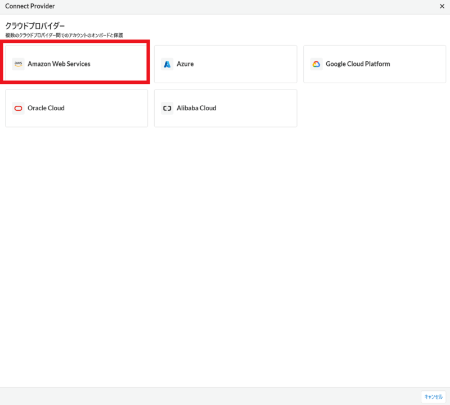Viewport: 450px width, 405px height.
Task: Click the Amazon Web Services label text
Action: [x=60, y=64]
